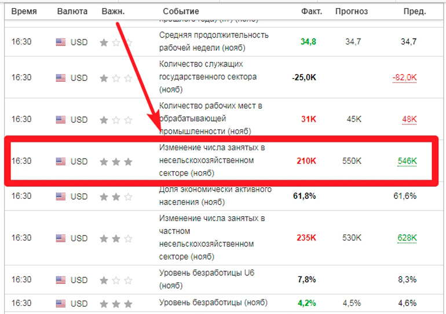
Task: Click the Важн. column header
Action: [113, 12]
